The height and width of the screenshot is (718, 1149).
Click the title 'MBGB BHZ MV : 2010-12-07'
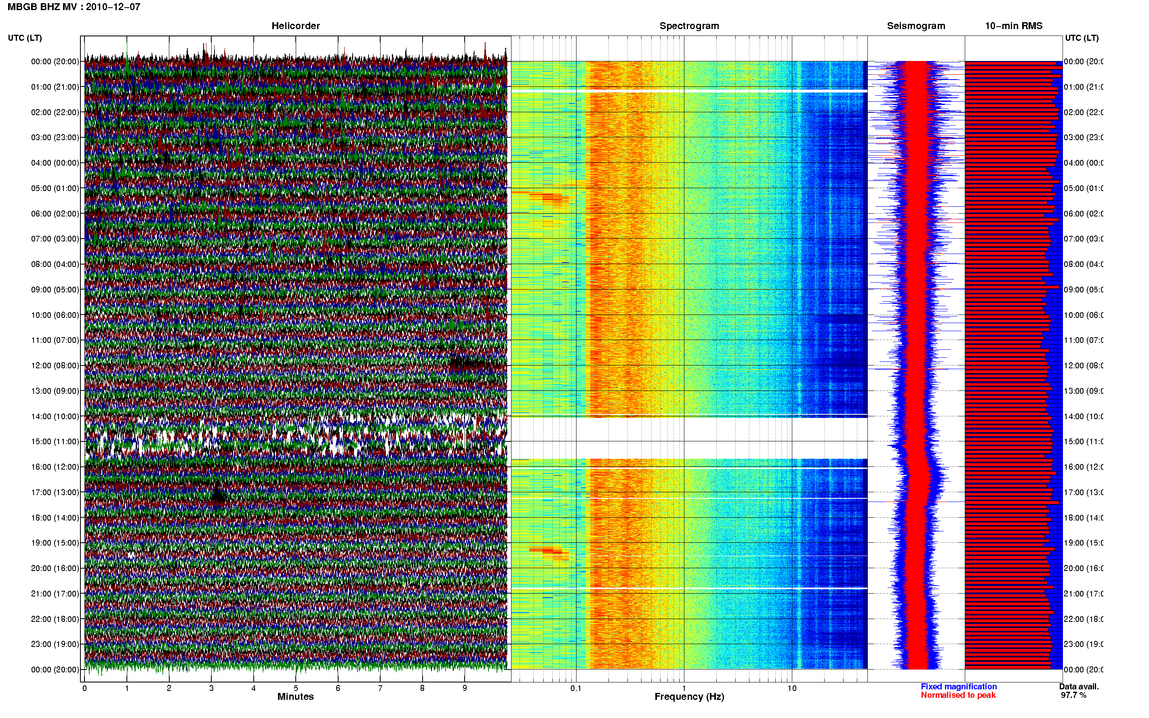pyautogui.click(x=74, y=7)
